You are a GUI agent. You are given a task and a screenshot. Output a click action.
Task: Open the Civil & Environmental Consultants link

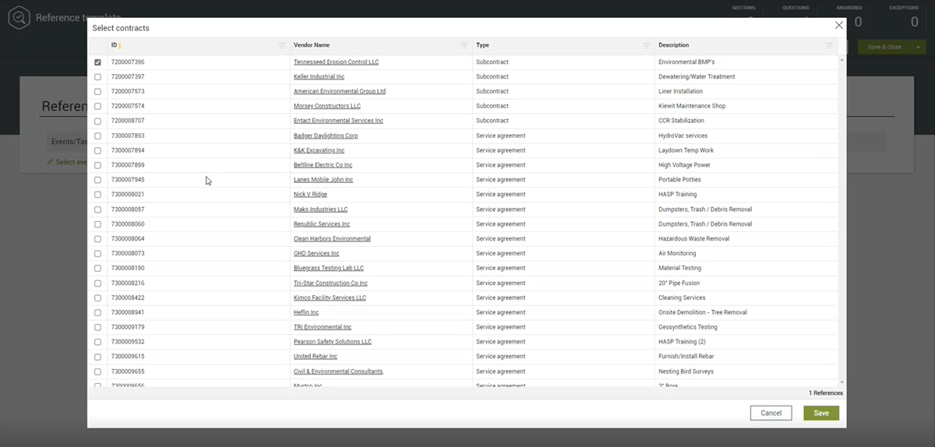point(338,371)
